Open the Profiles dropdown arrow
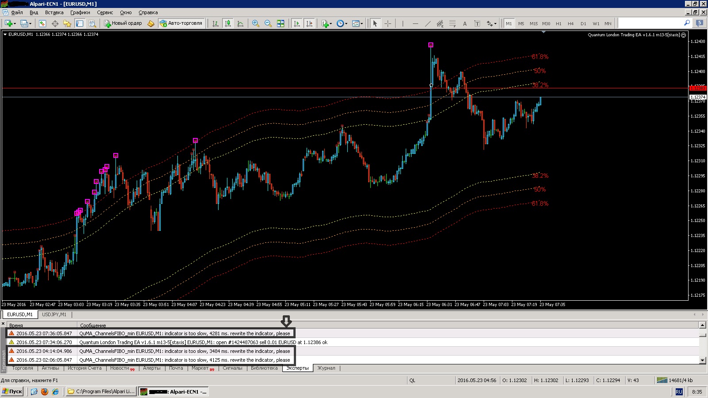Screen dimensions: 708x398 pyautogui.click(x=30, y=23)
